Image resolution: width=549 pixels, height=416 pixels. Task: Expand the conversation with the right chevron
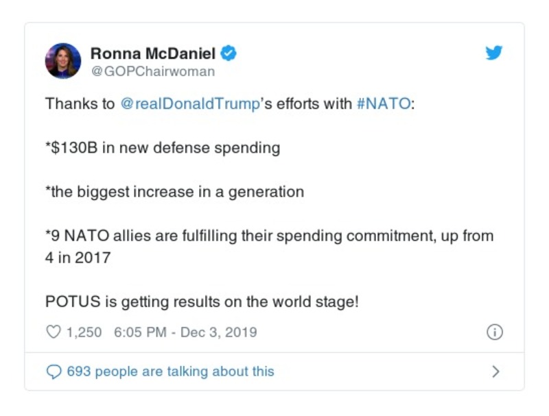click(x=495, y=371)
